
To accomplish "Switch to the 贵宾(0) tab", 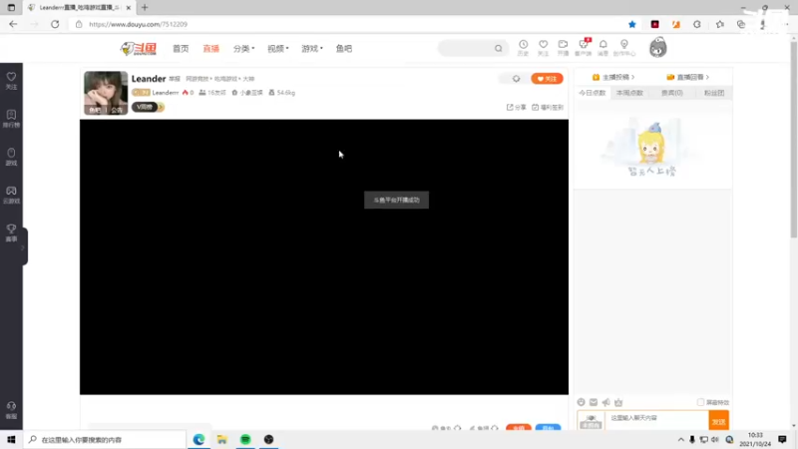I will point(671,93).
